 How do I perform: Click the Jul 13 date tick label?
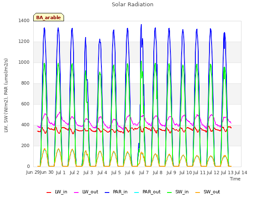click(x=227, y=172)
